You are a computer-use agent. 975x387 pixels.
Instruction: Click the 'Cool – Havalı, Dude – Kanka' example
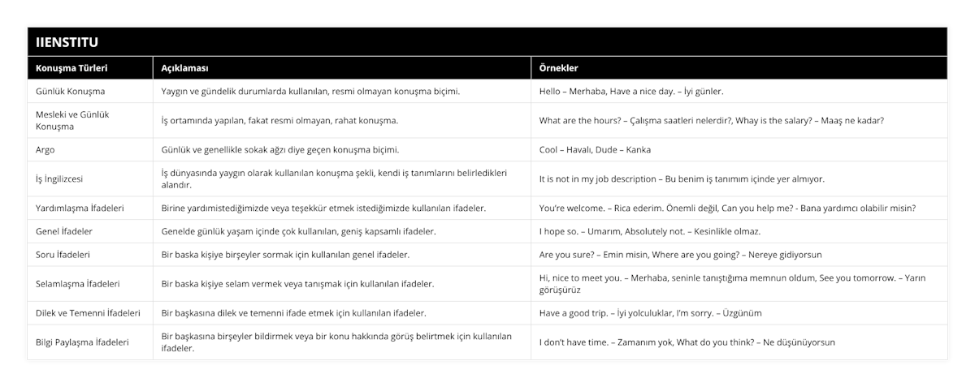pos(595,149)
